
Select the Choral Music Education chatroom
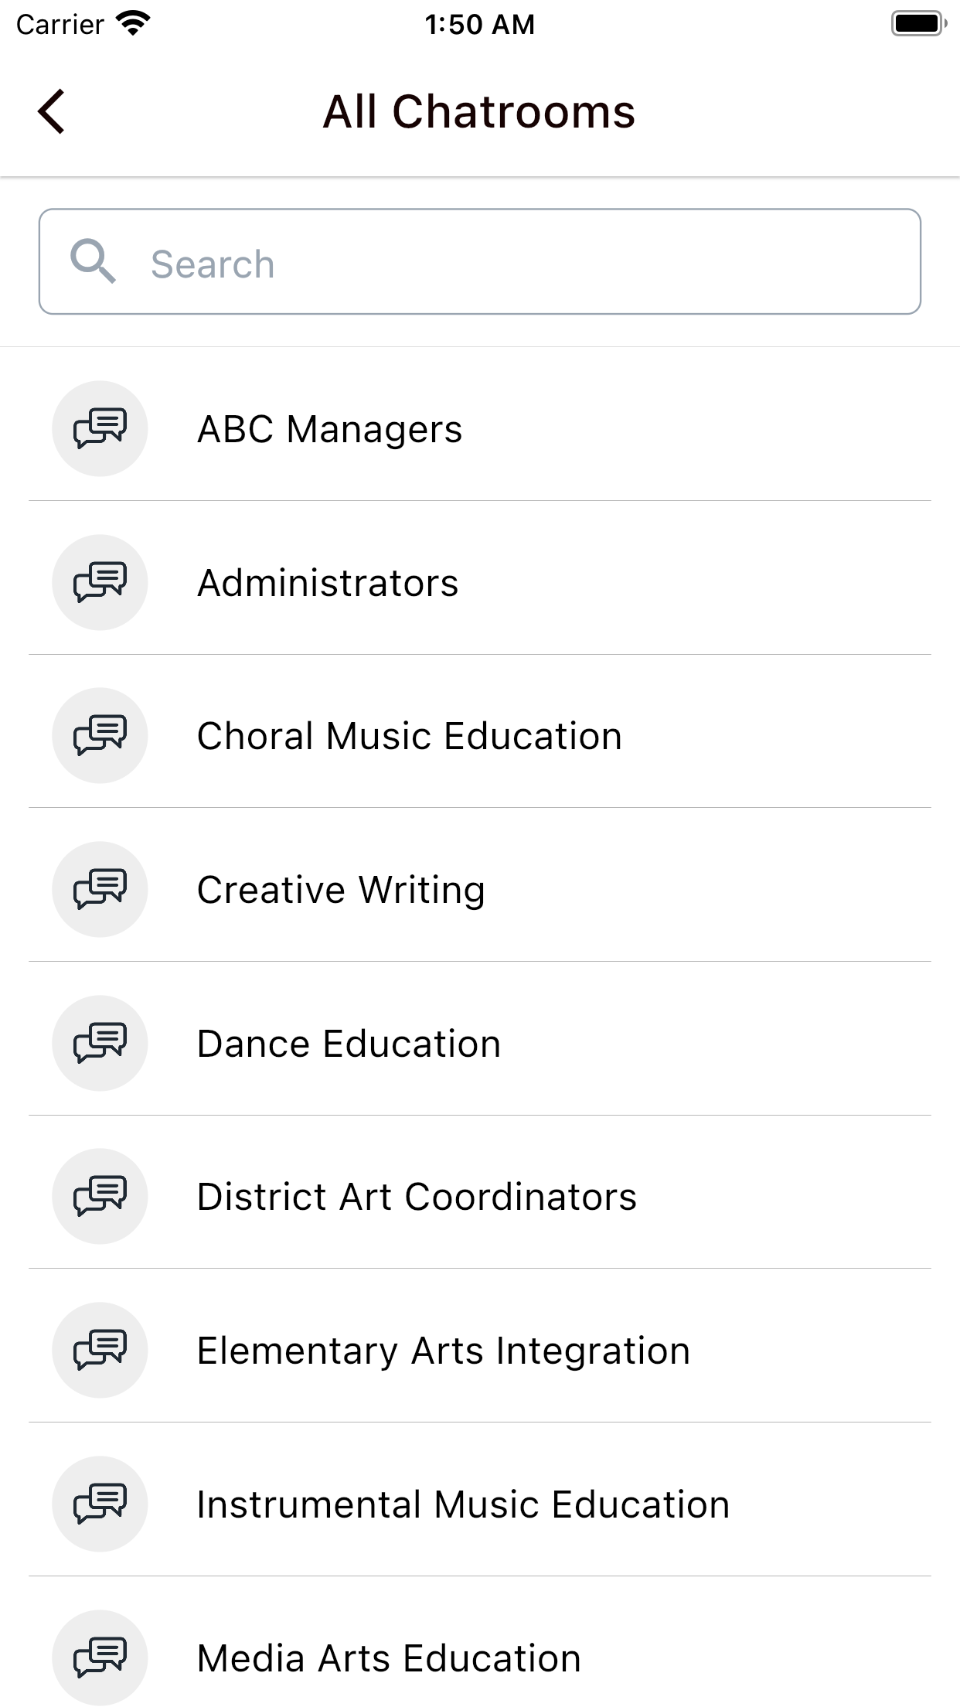point(410,736)
